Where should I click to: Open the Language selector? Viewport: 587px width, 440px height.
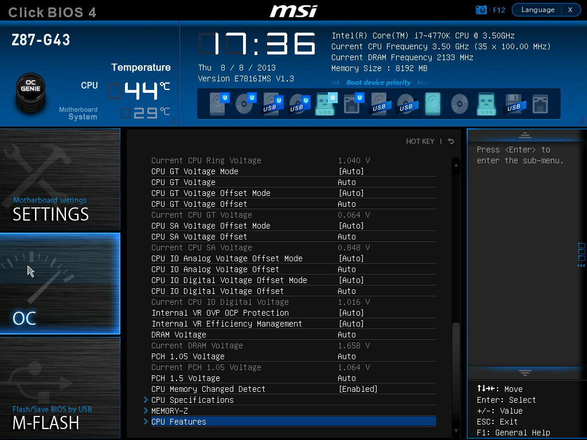pyautogui.click(x=538, y=10)
